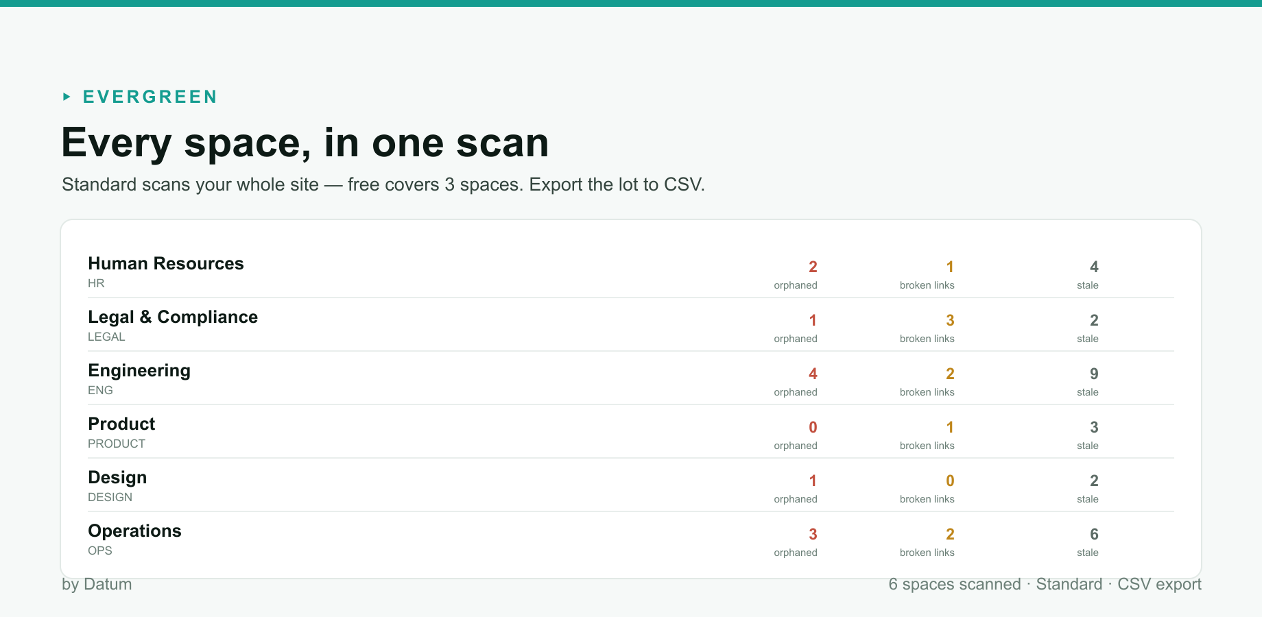Click Product broken links count 1
The image size is (1262, 617).
coord(950,427)
